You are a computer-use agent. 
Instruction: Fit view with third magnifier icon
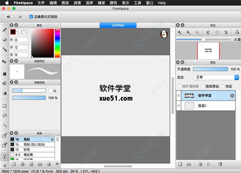pos(197,32)
